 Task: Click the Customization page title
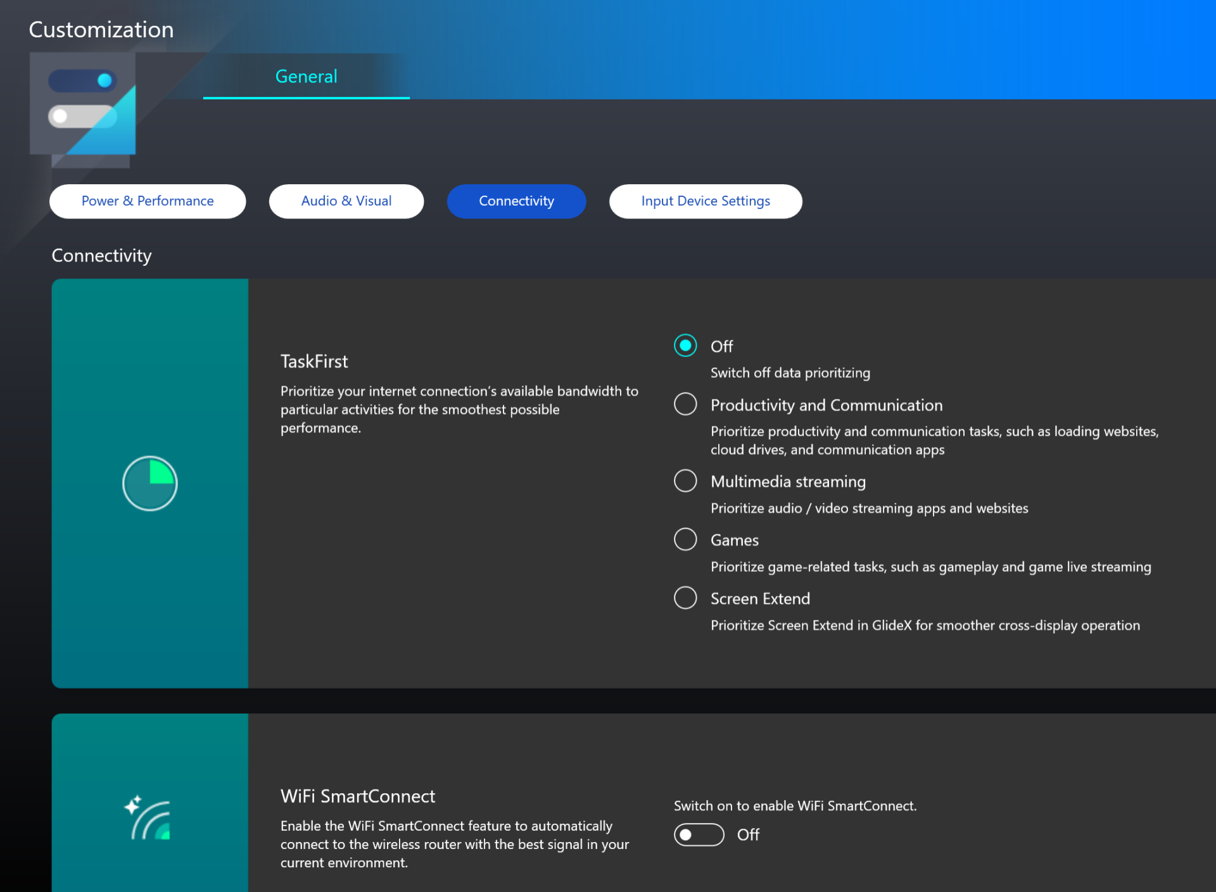(x=101, y=30)
